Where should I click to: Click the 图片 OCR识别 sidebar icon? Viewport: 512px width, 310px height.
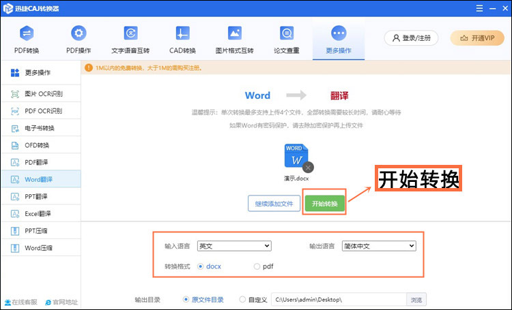(x=15, y=94)
